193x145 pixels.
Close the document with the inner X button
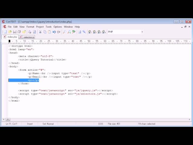point(189,27)
